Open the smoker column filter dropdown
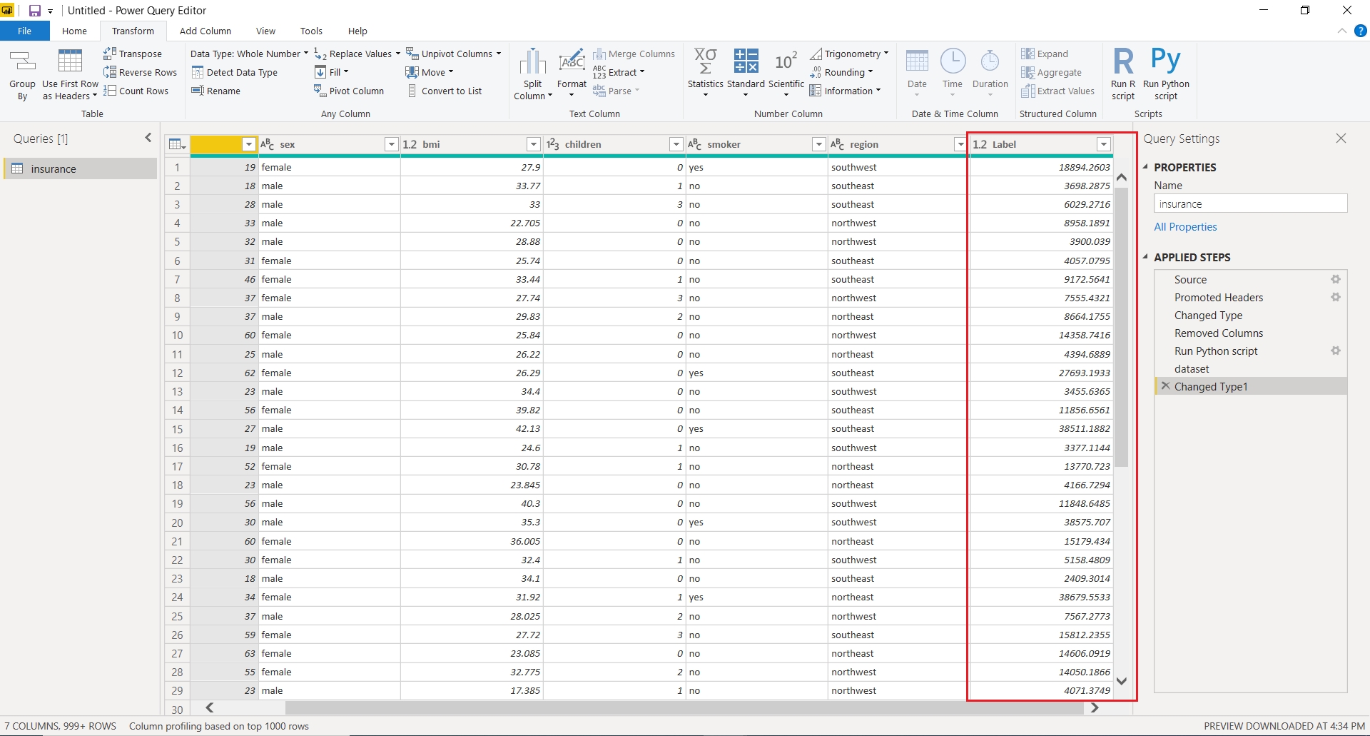This screenshot has width=1370, height=736. click(x=818, y=144)
